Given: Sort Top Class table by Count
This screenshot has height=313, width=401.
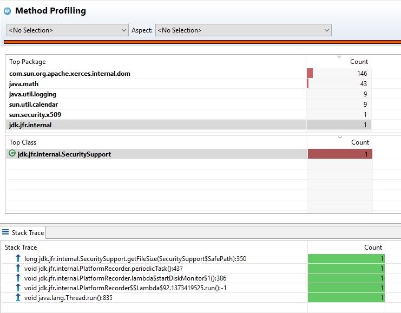Looking at the screenshot, I should pyautogui.click(x=360, y=142).
